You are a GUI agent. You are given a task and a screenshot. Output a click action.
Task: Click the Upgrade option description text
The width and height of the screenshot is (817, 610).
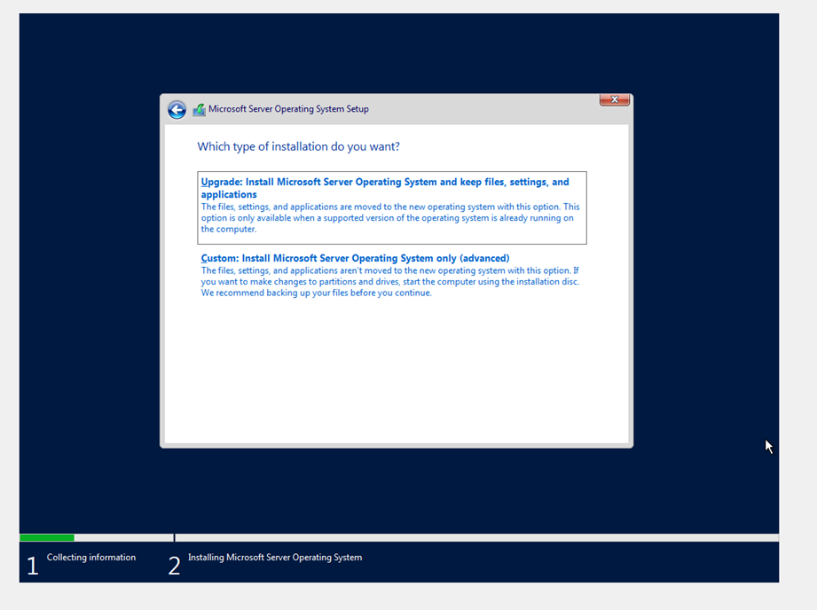(x=389, y=217)
